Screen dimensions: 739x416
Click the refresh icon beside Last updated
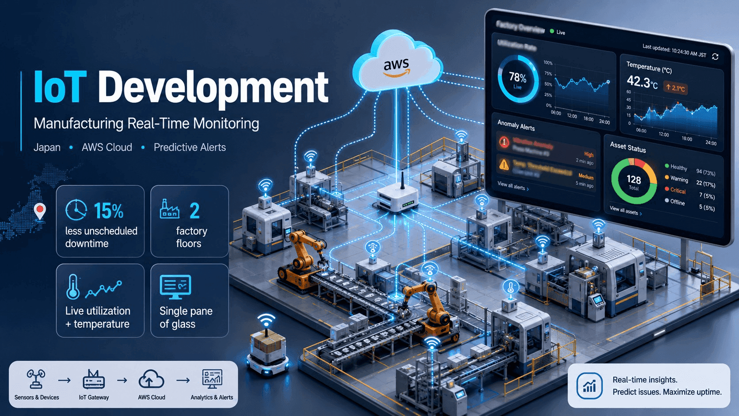click(x=715, y=57)
